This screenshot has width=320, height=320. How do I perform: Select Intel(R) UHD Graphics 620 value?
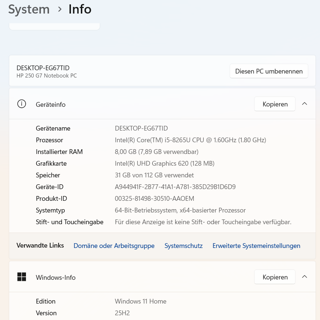coord(165,163)
